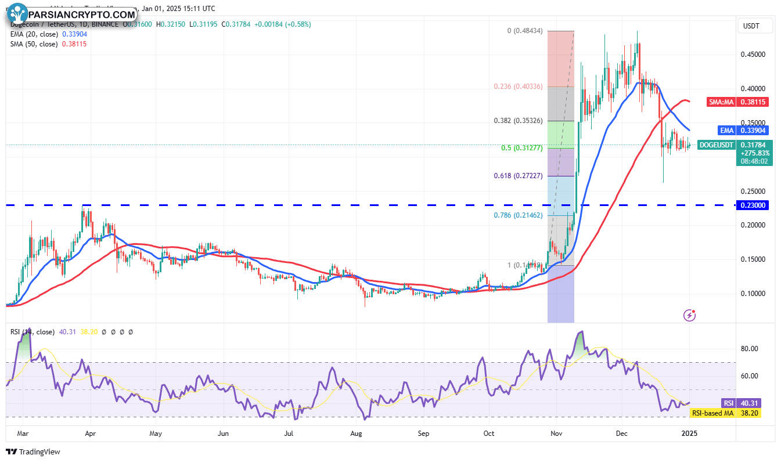This screenshot has height=462, width=781.
Task: Click the green Fibonacci zone above 0.5
Action: click(560, 135)
